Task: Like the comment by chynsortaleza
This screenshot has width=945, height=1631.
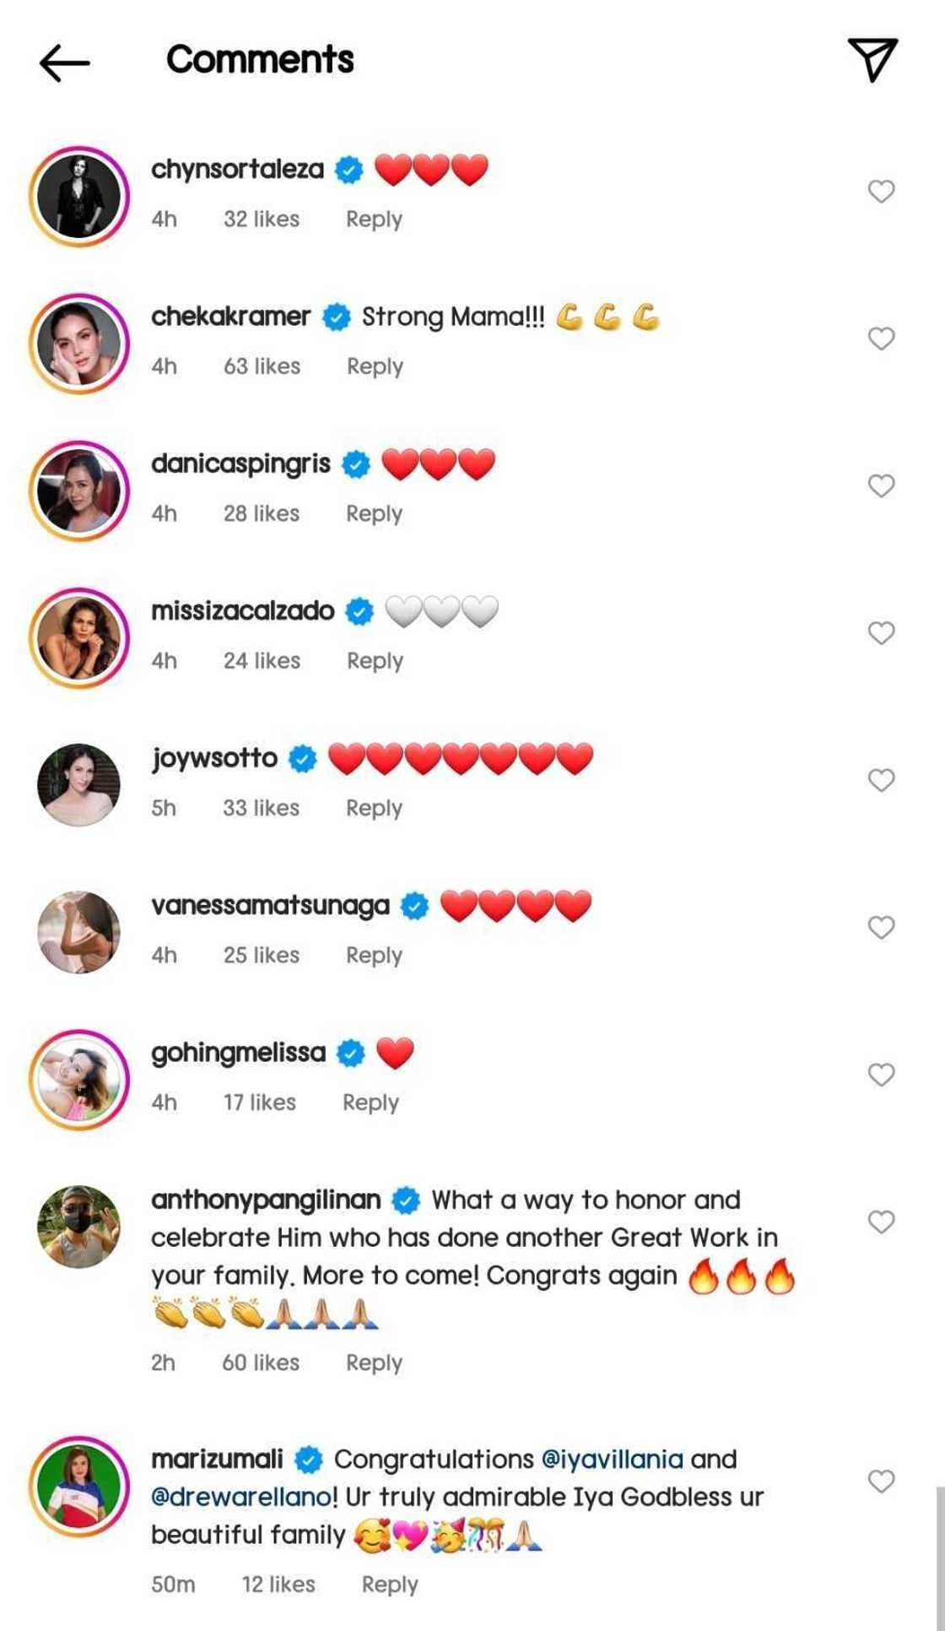Action: 881,192
